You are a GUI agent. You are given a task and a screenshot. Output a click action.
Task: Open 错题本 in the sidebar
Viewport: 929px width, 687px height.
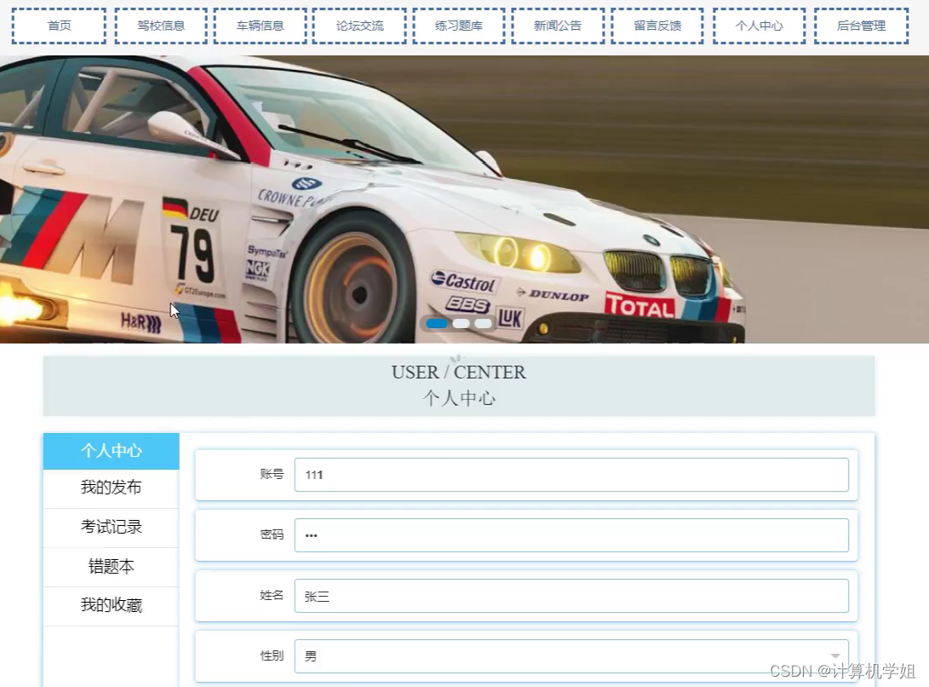[x=112, y=567]
